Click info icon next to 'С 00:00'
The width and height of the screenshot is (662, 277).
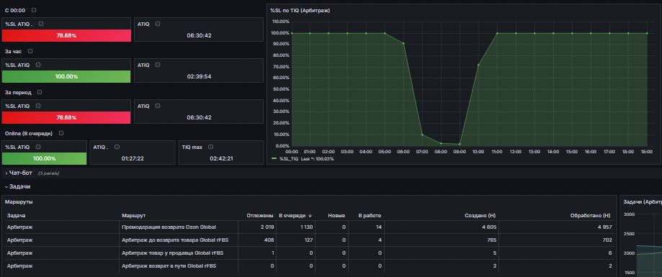click(34, 10)
